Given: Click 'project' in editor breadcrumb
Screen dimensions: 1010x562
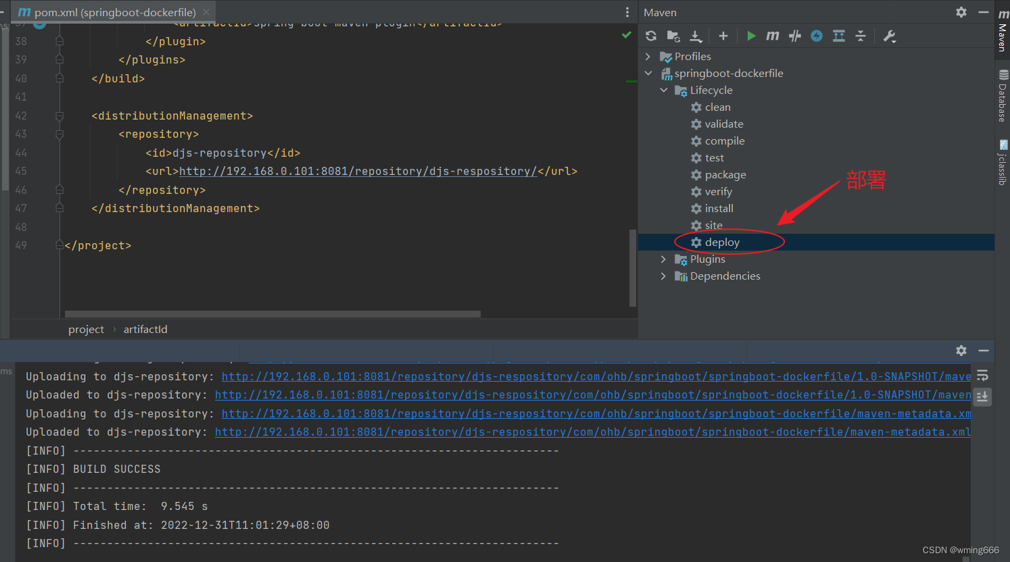Looking at the screenshot, I should [x=86, y=329].
